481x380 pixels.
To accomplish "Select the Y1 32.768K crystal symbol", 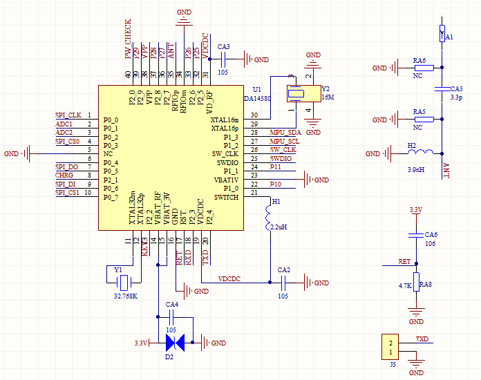I will tap(123, 282).
